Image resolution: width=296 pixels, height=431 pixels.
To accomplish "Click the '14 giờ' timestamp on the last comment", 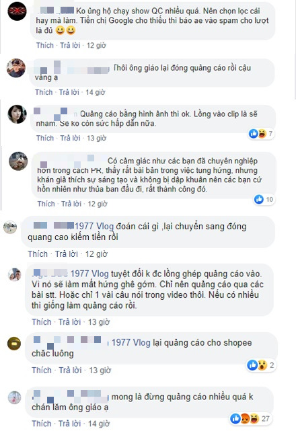I will (x=99, y=424).
